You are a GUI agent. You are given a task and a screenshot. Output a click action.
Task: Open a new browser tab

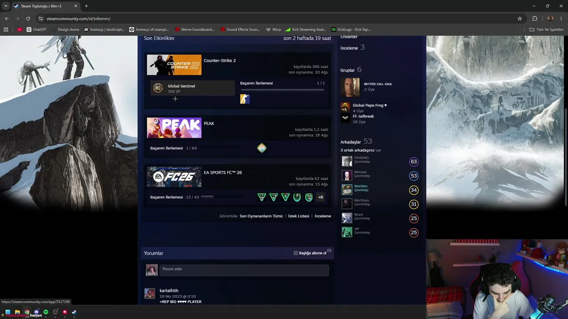[86, 6]
